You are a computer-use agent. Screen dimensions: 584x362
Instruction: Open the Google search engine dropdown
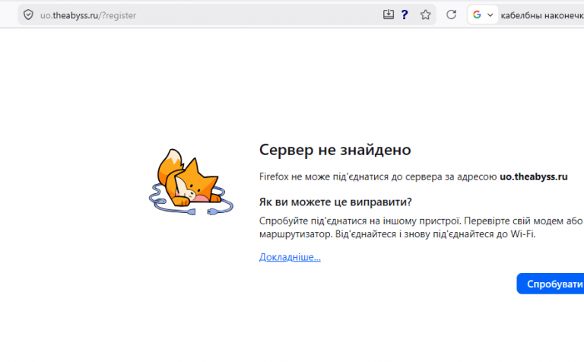[483, 15]
